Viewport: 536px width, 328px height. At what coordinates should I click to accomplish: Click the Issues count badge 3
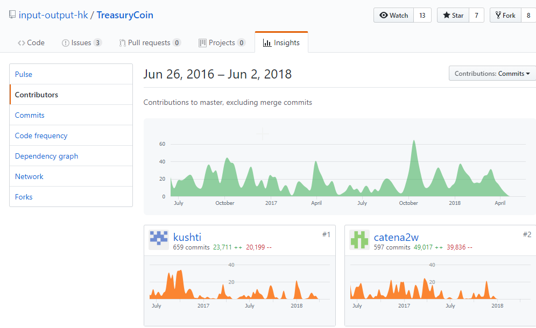coord(98,42)
